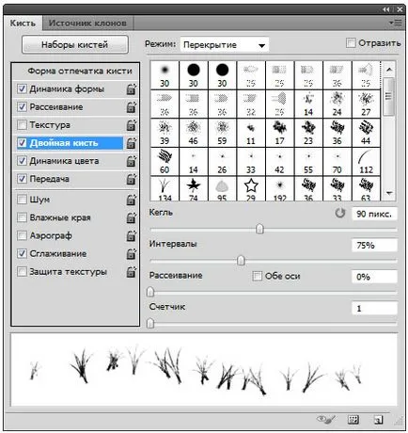Viewport: 408px width, 433px height.
Task: Disable Динамика формы checkbox
Action: tap(22, 89)
